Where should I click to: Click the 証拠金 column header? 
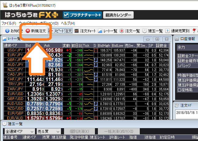pos(162,45)
